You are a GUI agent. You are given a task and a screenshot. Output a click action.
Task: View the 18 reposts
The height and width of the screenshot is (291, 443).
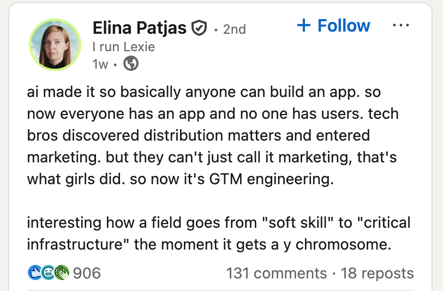click(377, 273)
